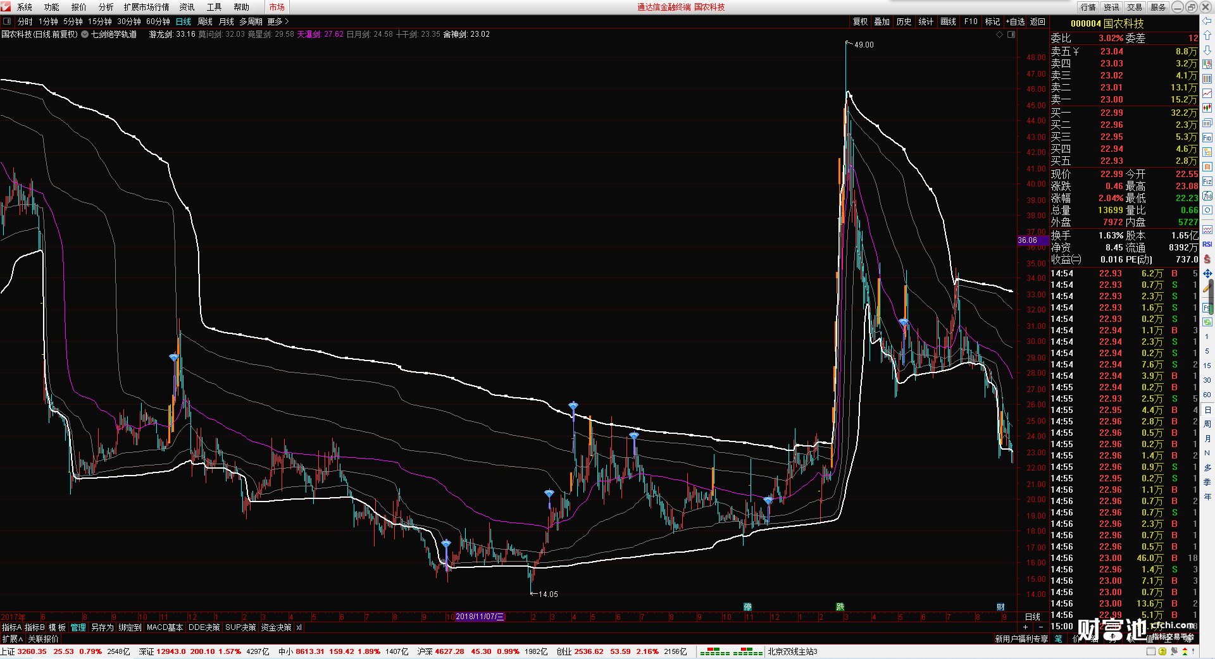Switch to the 市场 tab
The height and width of the screenshot is (659, 1215).
click(277, 7)
